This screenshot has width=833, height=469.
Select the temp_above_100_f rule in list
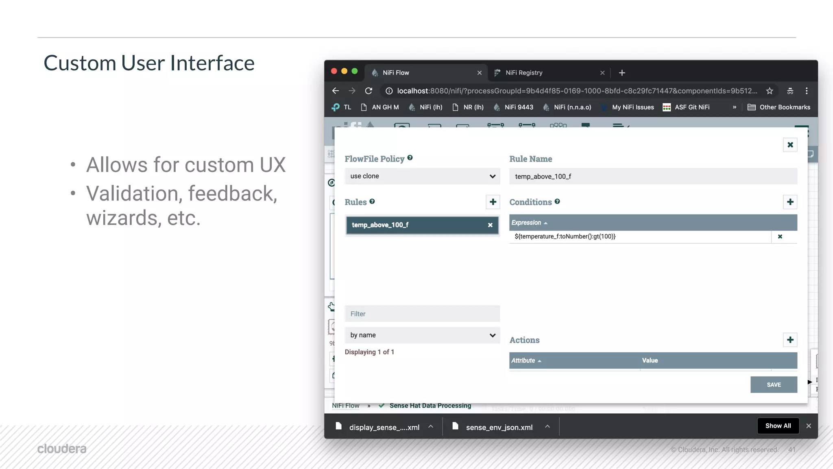click(422, 225)
